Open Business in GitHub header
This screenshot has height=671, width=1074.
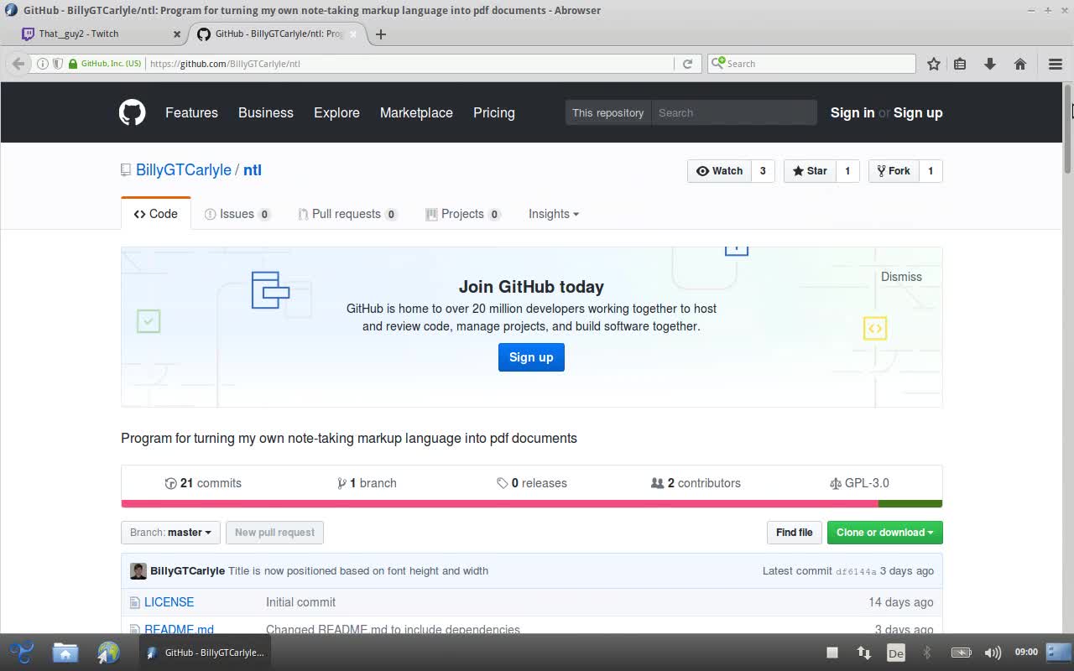tap(266, 112)
